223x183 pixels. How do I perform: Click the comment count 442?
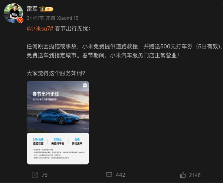click(x=121, y=175)
